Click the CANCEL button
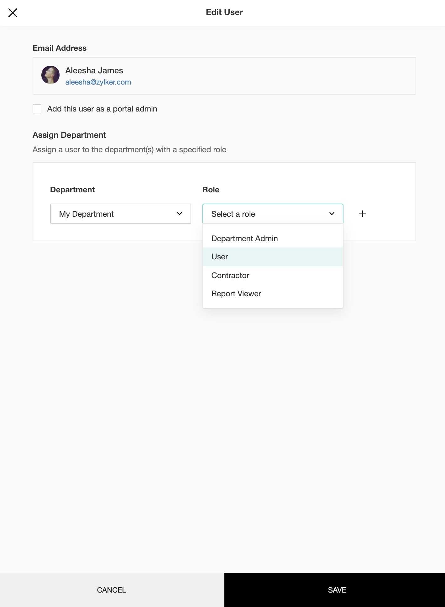 click(112, 590)
